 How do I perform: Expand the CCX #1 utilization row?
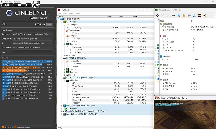click(x=71, y=52)
